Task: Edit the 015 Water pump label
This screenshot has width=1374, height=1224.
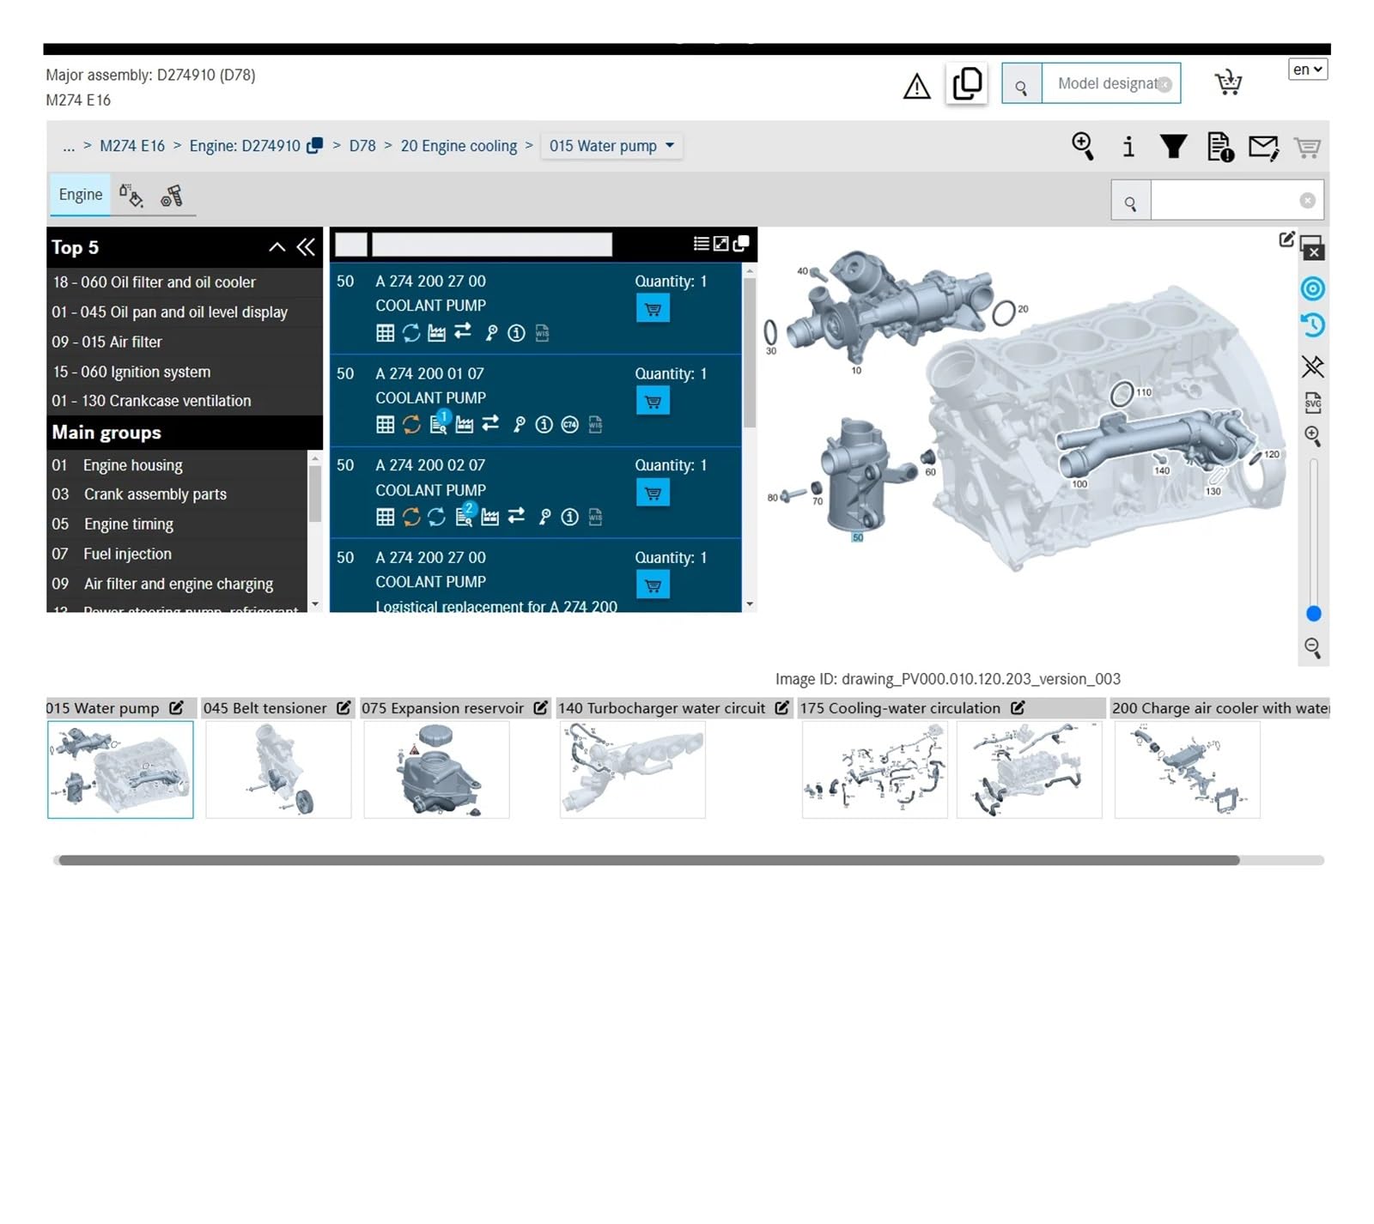Action: point(176,708)
